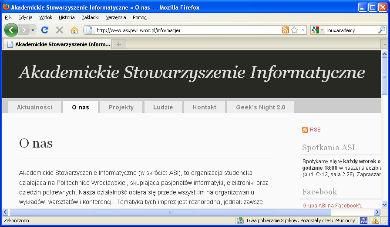Open the Geek's Night 2.0 tab

click(261, 107)
